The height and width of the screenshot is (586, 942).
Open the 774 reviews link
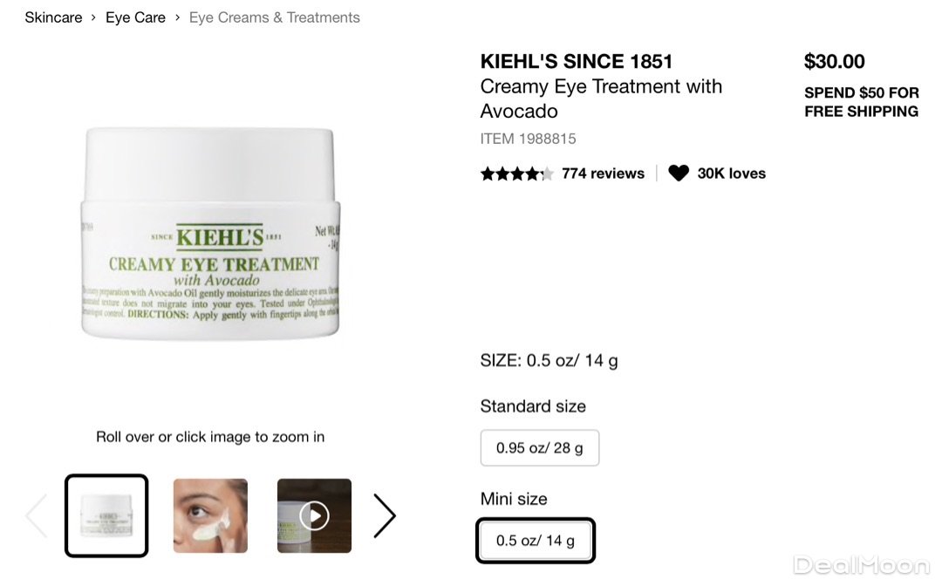click(603, 174)
